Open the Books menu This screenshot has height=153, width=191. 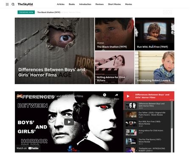[x=72, y=4]
